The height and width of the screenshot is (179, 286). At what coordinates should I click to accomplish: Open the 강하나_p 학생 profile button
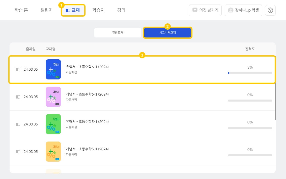243,10
